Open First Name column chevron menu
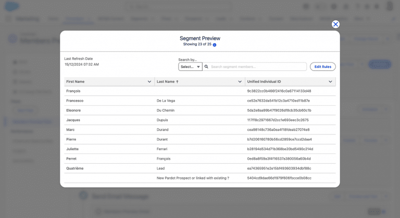Image resolution: width=400 pixels, height=218 pixels. click(149, 82)
